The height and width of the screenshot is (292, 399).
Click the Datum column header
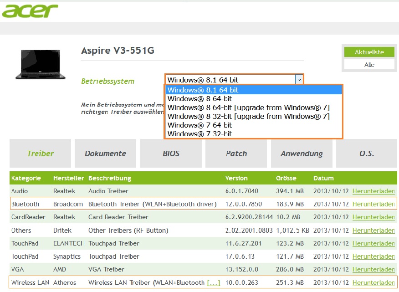[323, 178]
